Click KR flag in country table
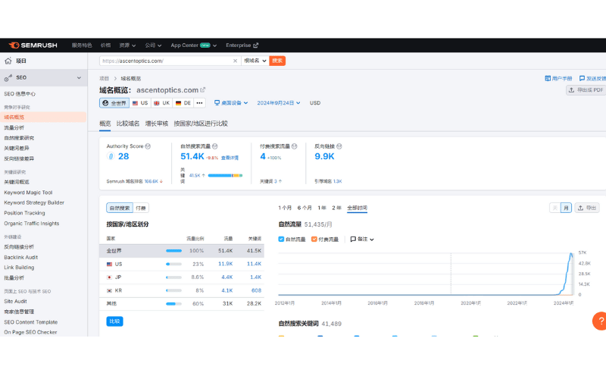This screenshot has height=379, width=606. pos(109,290)
